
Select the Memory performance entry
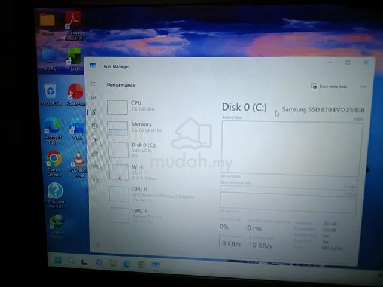click(x=152, y=128)
